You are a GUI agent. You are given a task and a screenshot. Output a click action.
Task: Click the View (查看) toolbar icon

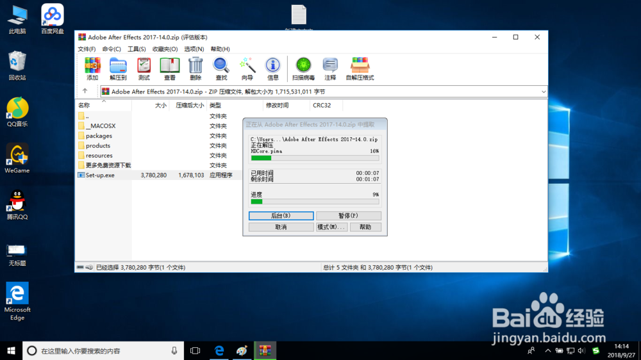170,69
